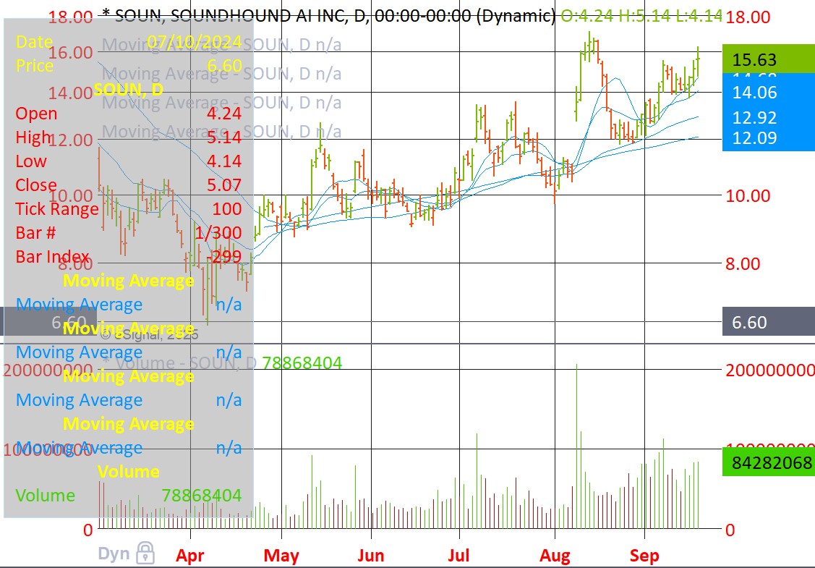815x568 pixels.
Task: Click the 12.92 moving average price tag
Action: coord(768,117)
